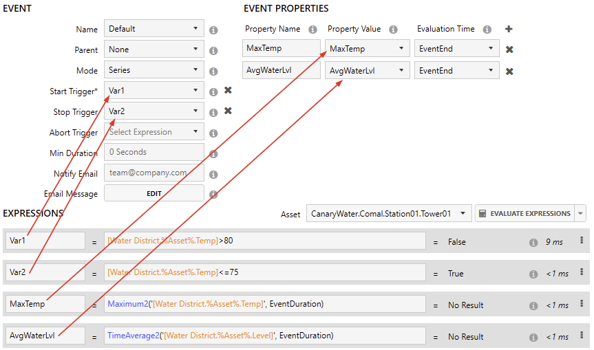Open the Abort Trigger expression dropdown
594x350 pixels.
coord(154,132)
